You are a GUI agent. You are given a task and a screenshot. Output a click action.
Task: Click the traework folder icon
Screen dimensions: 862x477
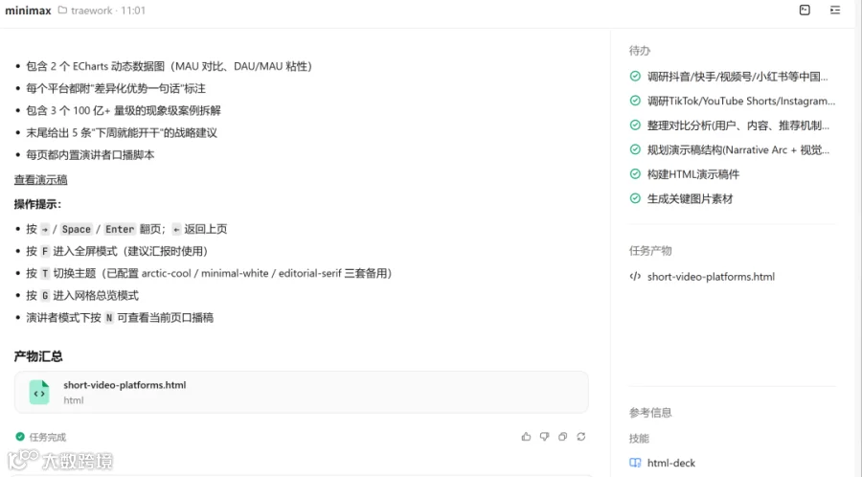tap(62, 10)
